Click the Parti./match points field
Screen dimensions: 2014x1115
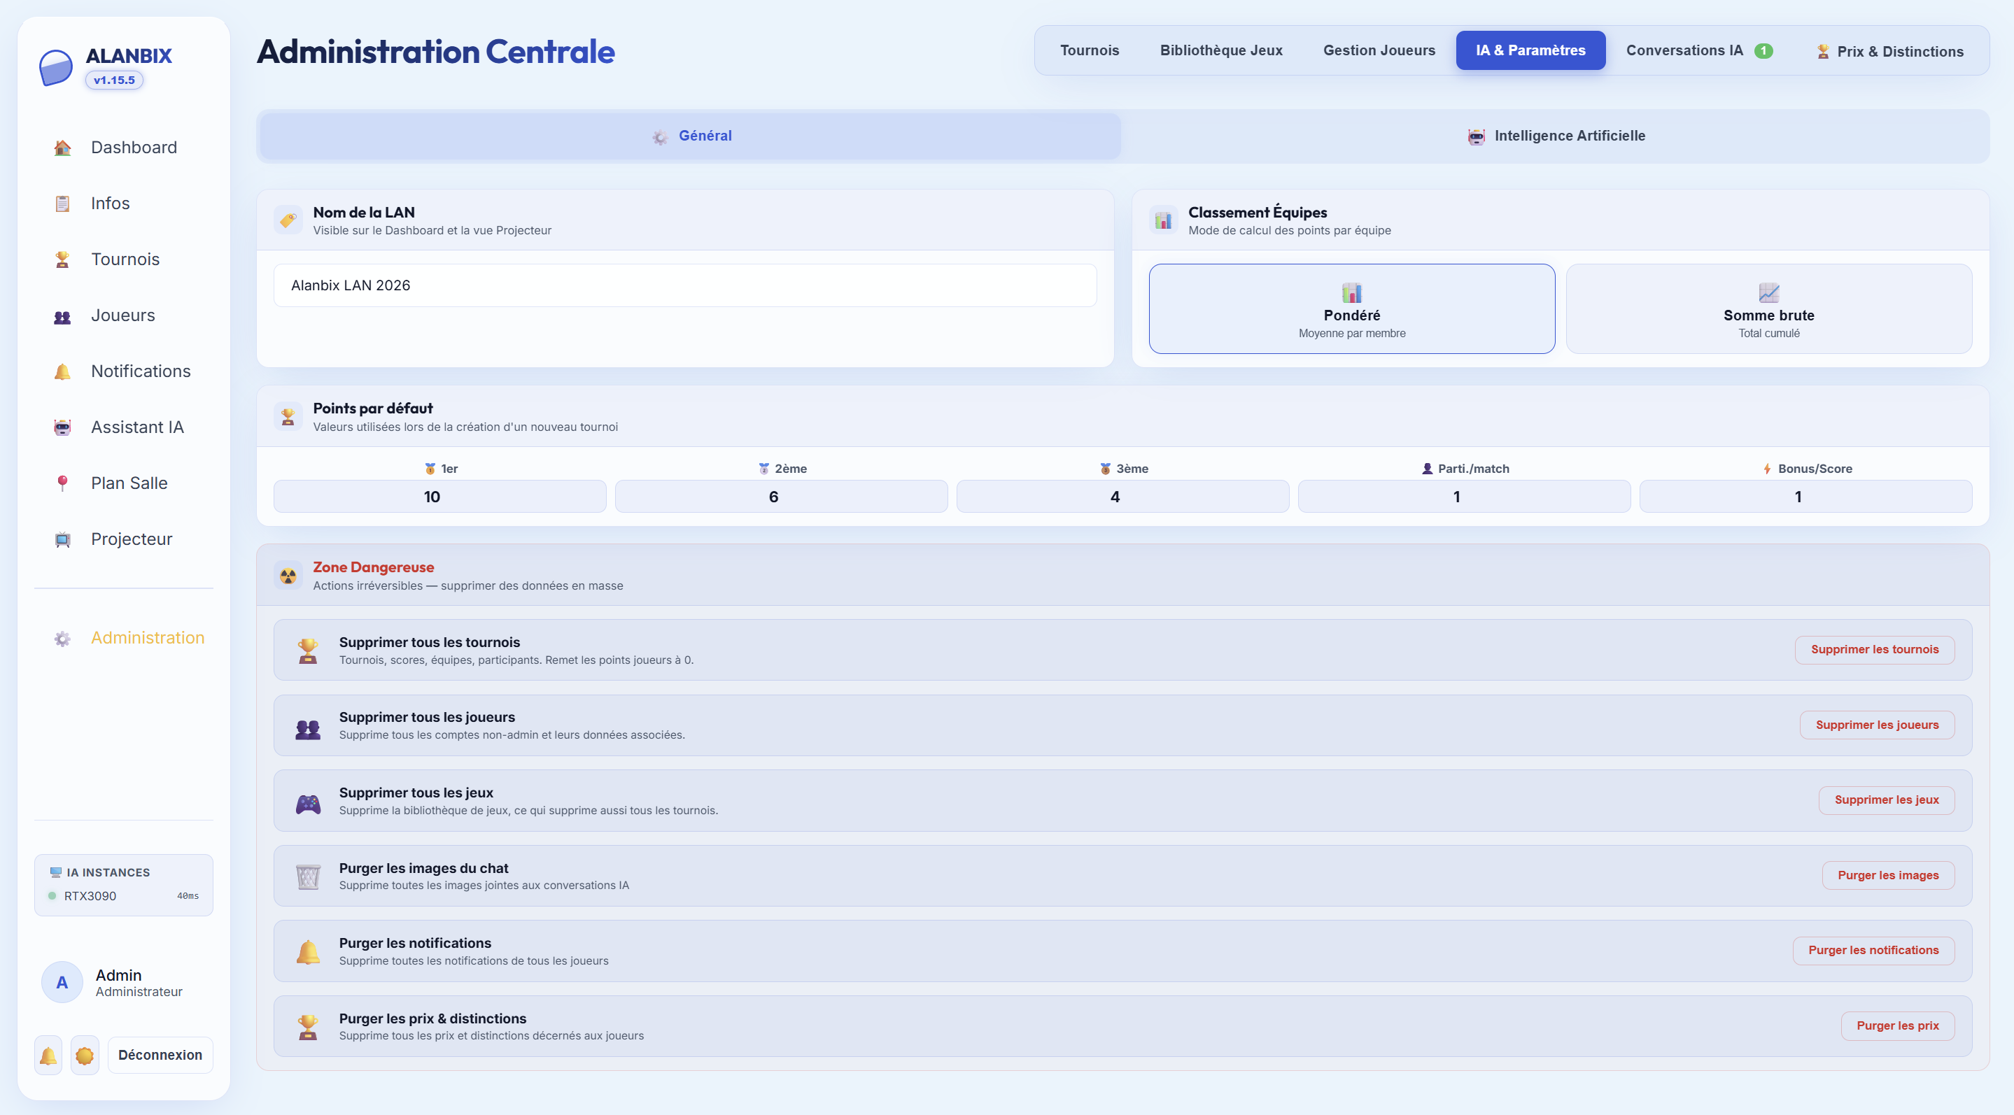tap(1463, 497)
